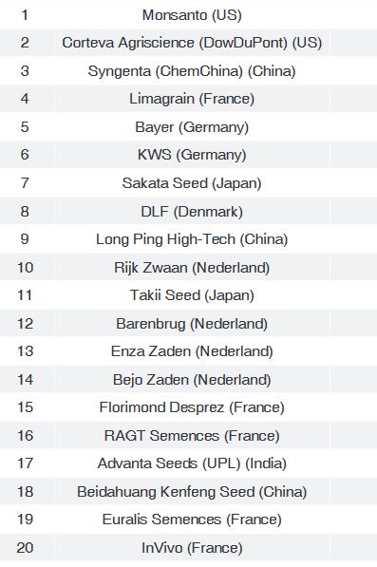This screenshot has height=567, width=377.
Task: Click RAGT Semences (France) entry
Action: click(x=192, y=435)
